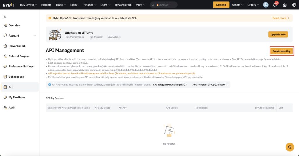Open Rewards Hub in top navigation
The width and height of the screenshot is (299, 156).
123,5
